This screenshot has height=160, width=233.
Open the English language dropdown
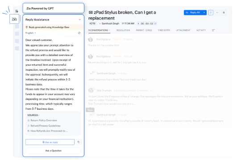pos(30,33)
